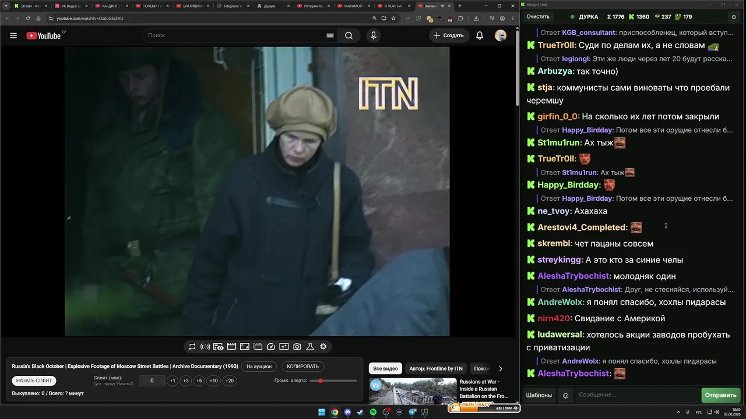
Task: Click username 'streykingg' in chat
Action: [x=560, y=260]
